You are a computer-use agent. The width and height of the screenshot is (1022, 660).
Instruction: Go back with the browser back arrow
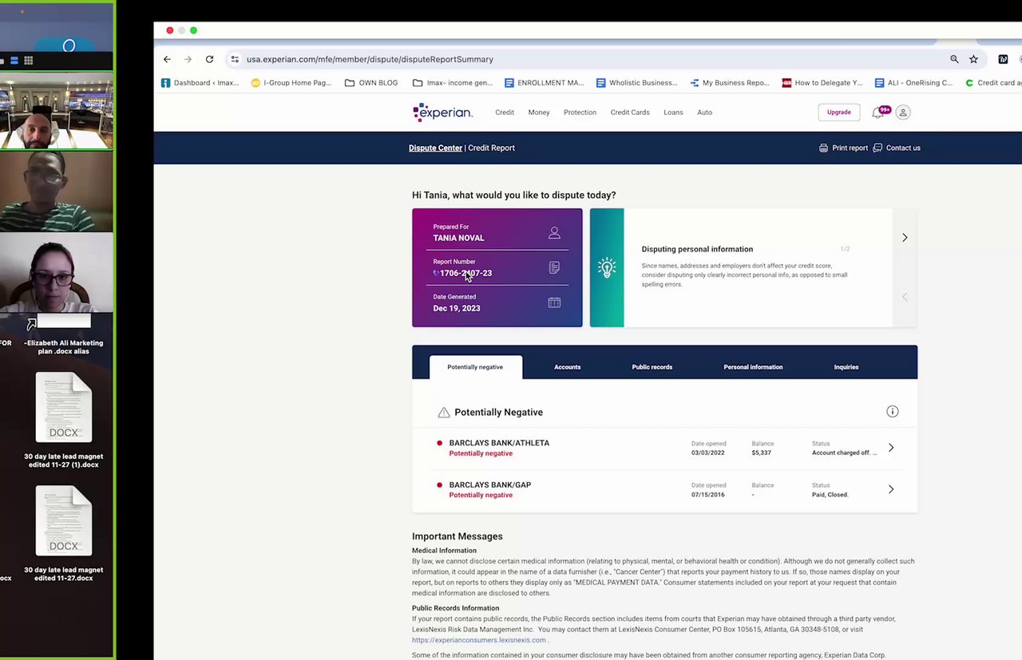pyautogui.click(x=167, y=59)
